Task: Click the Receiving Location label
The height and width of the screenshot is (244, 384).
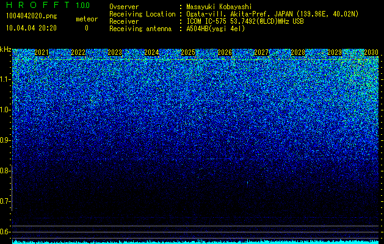Action: point(142,14)
